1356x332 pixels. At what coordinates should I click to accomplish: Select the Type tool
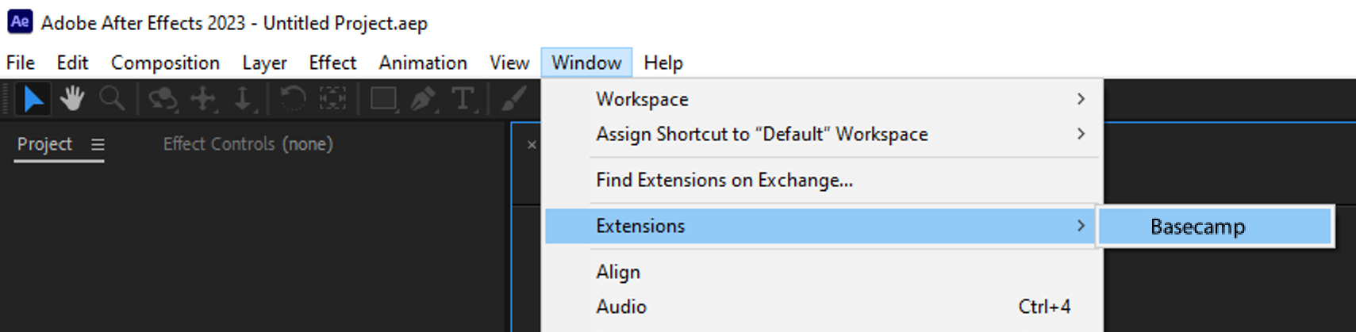[463, 99]
